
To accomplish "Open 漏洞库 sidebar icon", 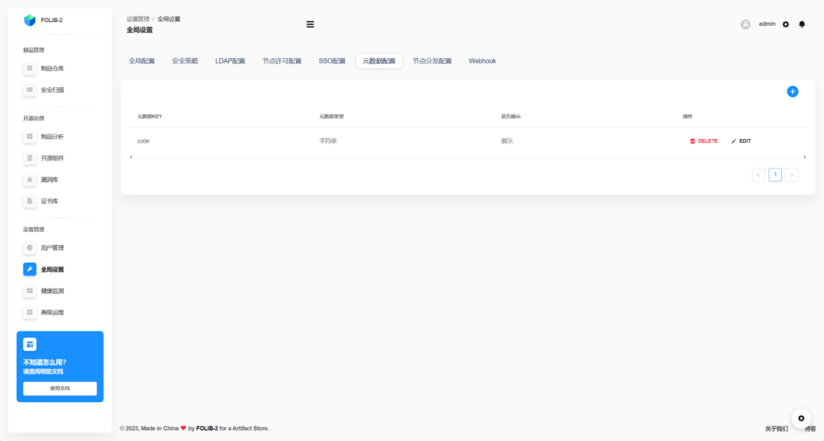I will 30,180.
